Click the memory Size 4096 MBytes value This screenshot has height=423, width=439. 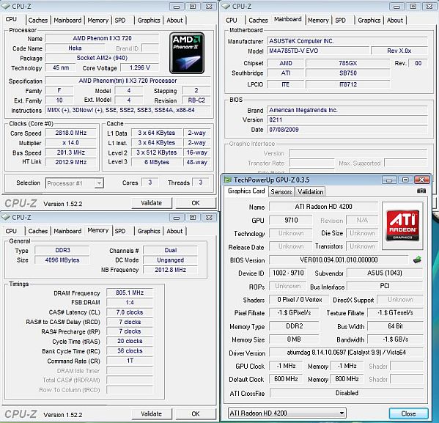tap(62, 260)
